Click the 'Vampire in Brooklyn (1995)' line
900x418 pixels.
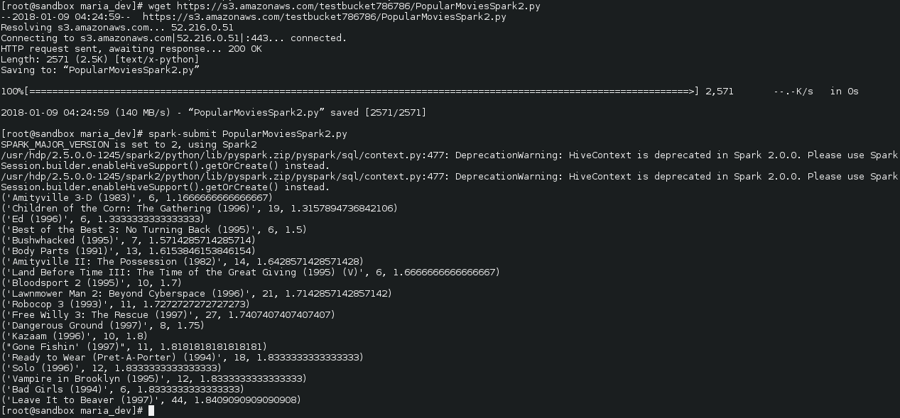click(x=154, y=379)
